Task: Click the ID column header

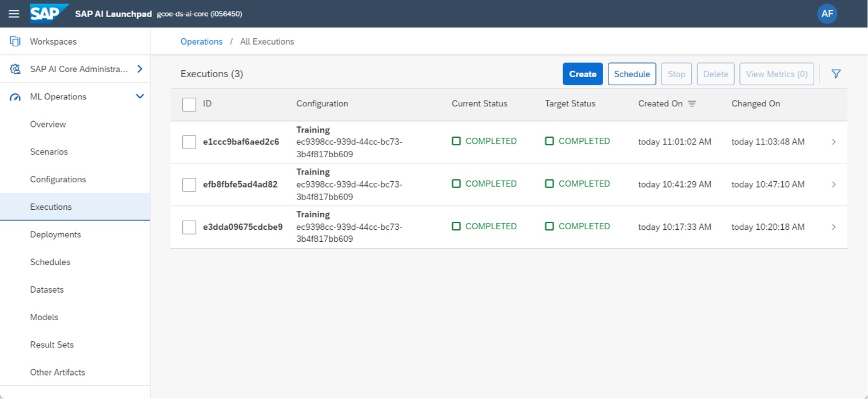Action: coord(208,104)
